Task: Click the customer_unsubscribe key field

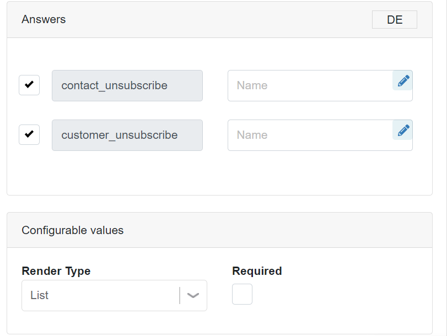Action: 127,135
